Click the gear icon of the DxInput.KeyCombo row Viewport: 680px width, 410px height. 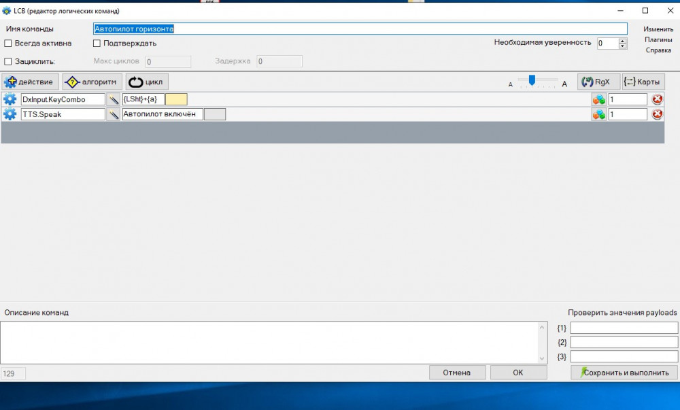pyautogui.click(x=10, y=99)
